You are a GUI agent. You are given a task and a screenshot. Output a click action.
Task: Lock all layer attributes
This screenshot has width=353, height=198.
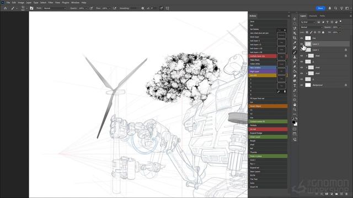tap(323, 32)
